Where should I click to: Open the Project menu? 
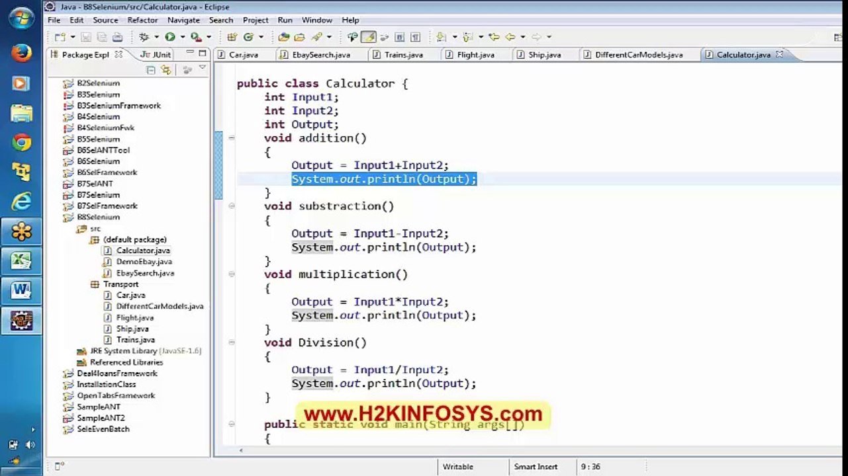pyautogui.click(x=256, y=20)
